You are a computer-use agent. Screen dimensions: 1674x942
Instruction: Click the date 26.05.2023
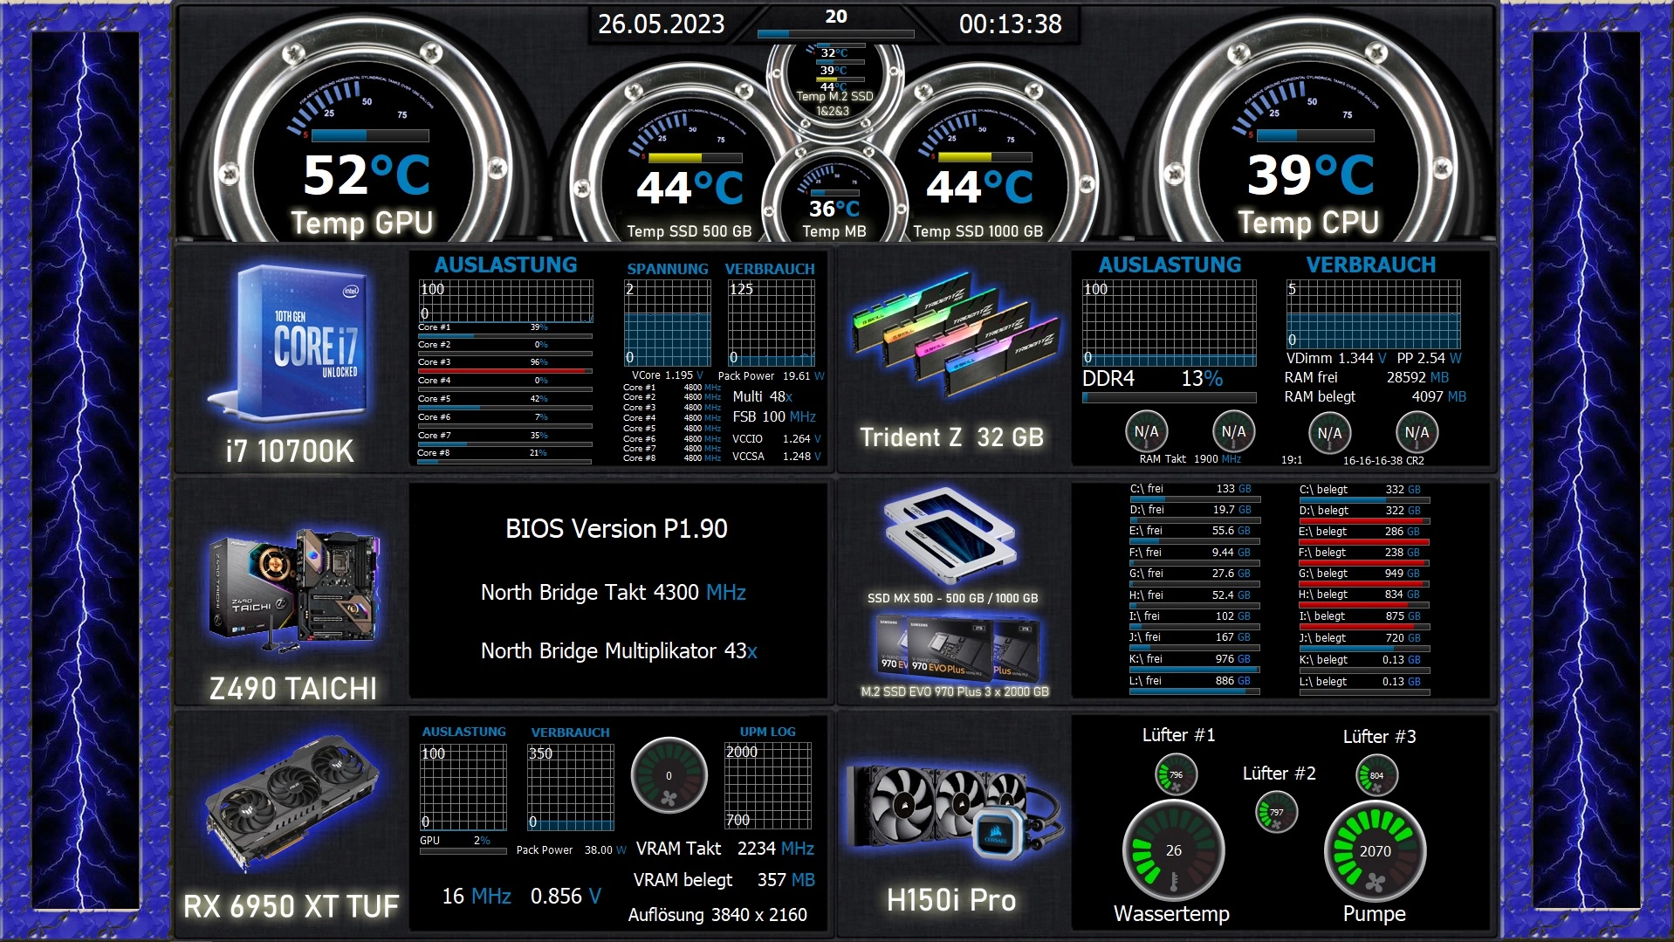[x=661, y=24]
